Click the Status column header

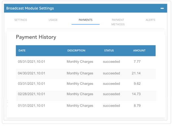(x=109, y=51)
